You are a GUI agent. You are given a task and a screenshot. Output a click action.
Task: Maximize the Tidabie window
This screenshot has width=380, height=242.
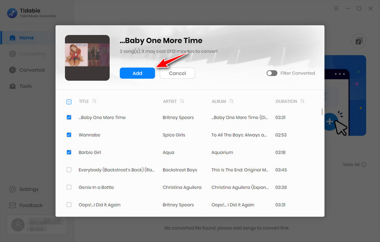359,9
